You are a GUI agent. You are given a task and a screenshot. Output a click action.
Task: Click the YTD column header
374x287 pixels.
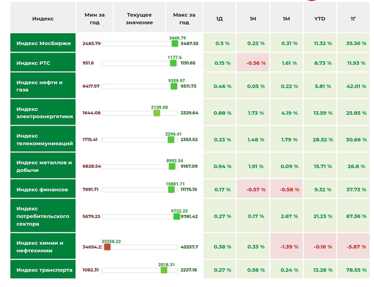pyautogui.click(x=320, y=19)
